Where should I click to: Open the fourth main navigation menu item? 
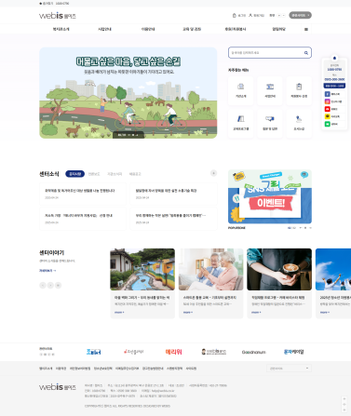coord(192,29)
